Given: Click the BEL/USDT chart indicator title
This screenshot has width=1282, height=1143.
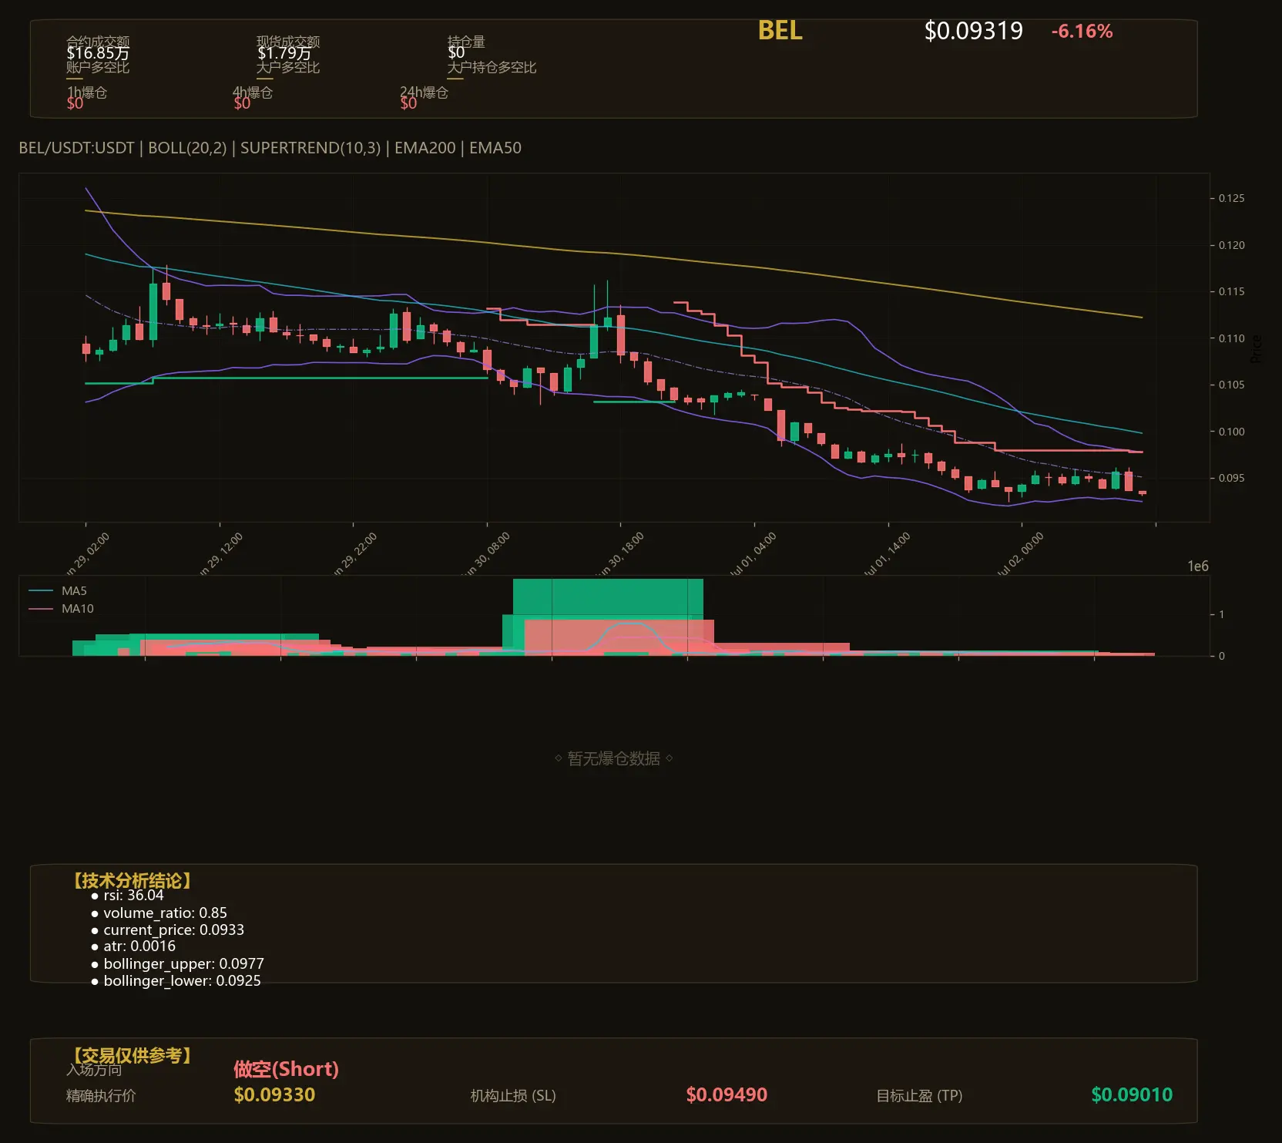Looking at the screenshot, I should (x=270, y=148).
